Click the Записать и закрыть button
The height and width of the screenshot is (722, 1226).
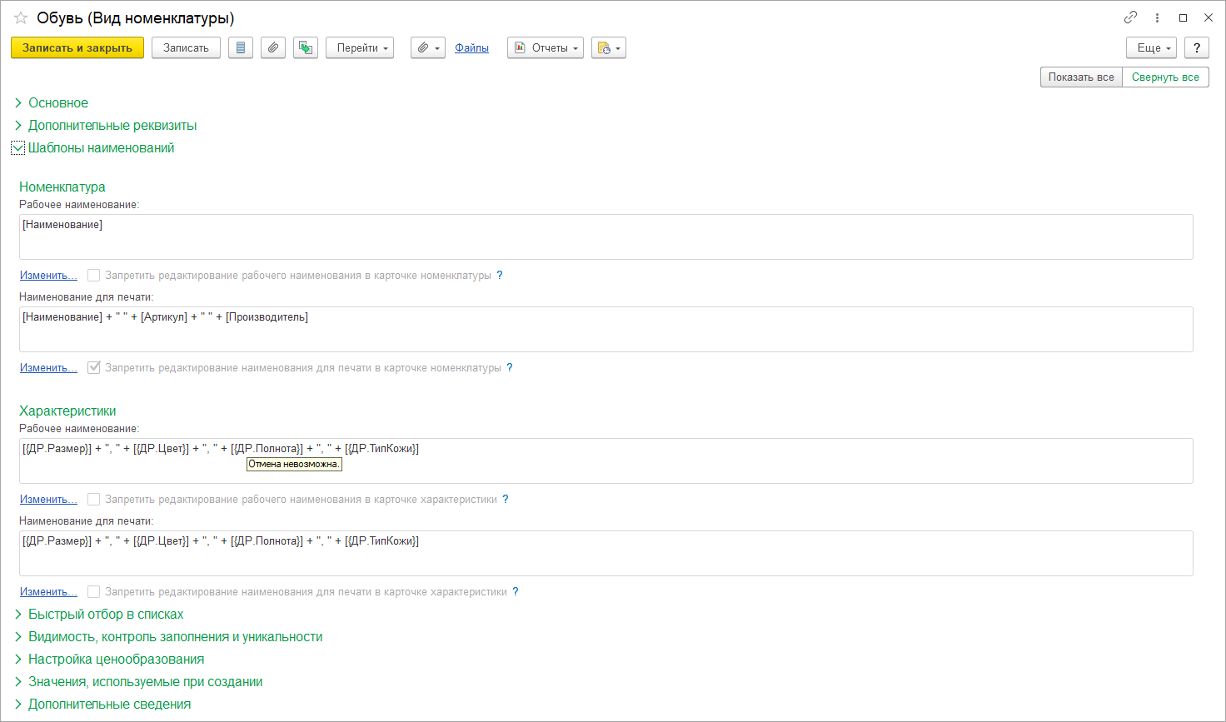pos(77,48)
